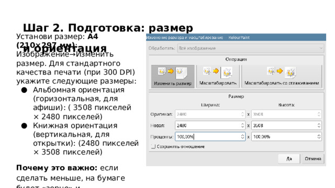Click the 'Высота:' column label
The height and width of the screenshot is (188, 335).
tap(286, 105)
